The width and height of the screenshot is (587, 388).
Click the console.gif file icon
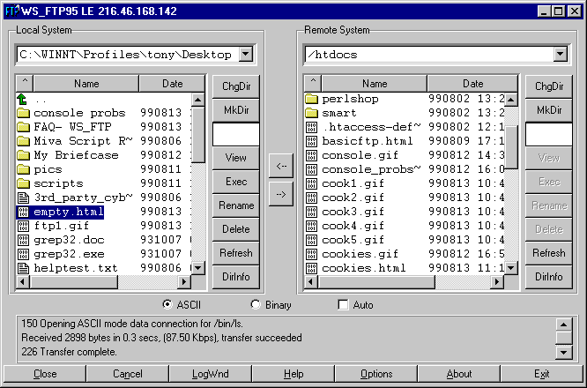[x=311, y=155]
